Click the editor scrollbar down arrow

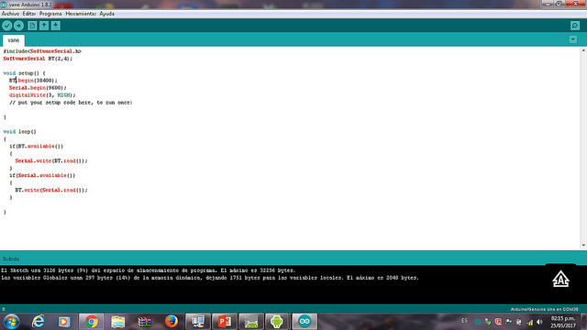pos(583,245)
